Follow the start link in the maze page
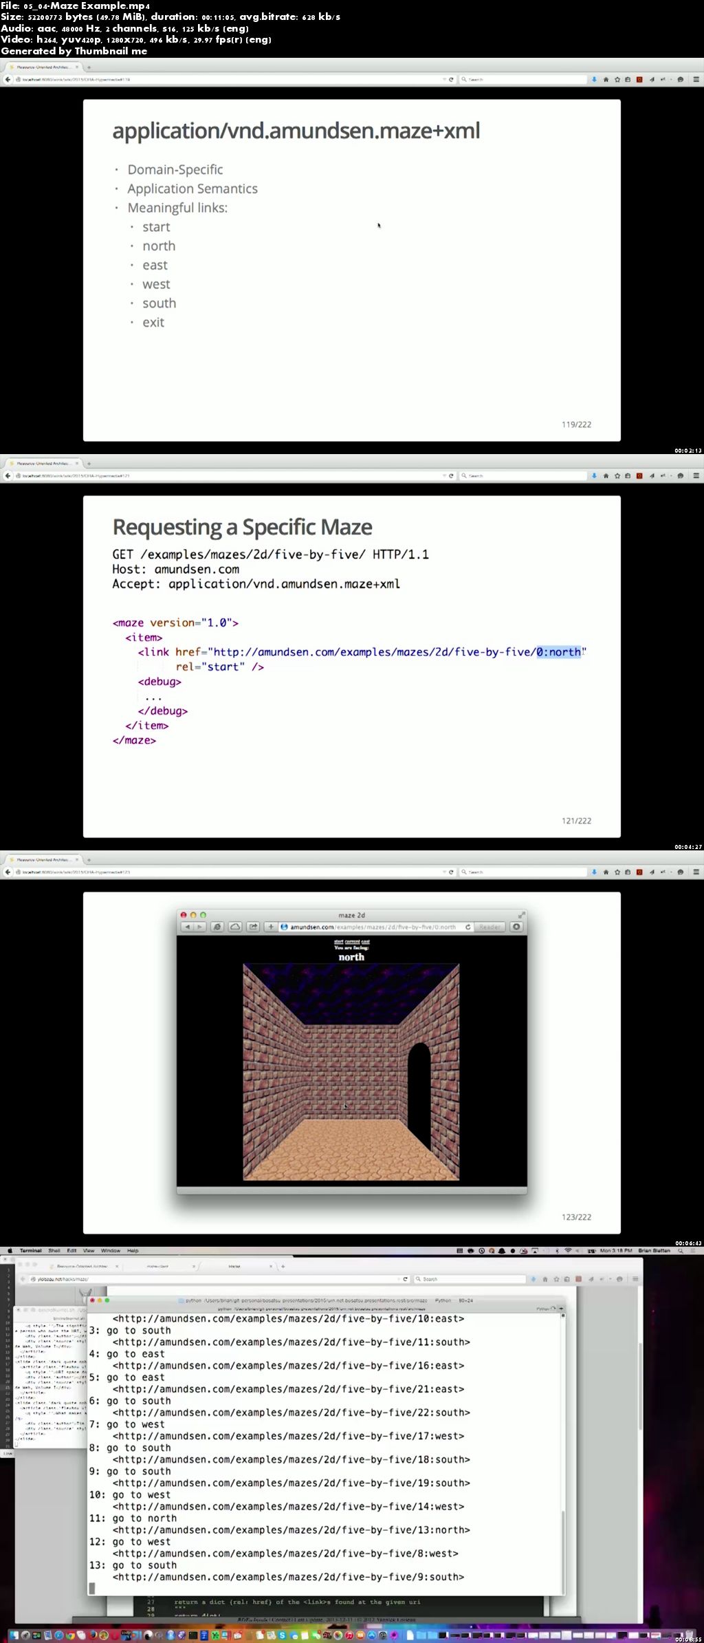The width and height of the screenshot is (704, 1643). pyautogui.click(x=339, y=942)
